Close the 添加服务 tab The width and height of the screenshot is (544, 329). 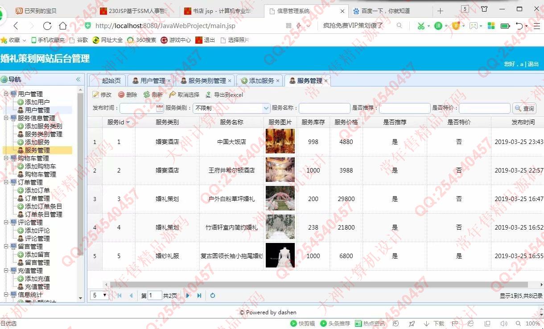[x=278, y=81]
